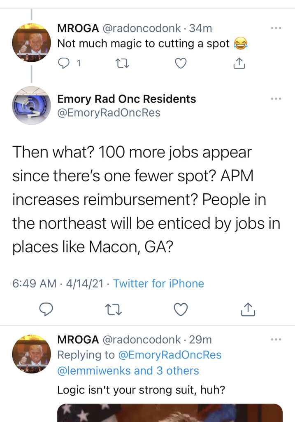Share the 'Not much magic' tweet
This screenshot has height=422, width=295.
pos(239,63)
